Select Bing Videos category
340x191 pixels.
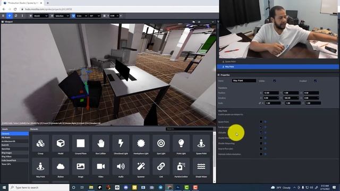coord(15,157)
